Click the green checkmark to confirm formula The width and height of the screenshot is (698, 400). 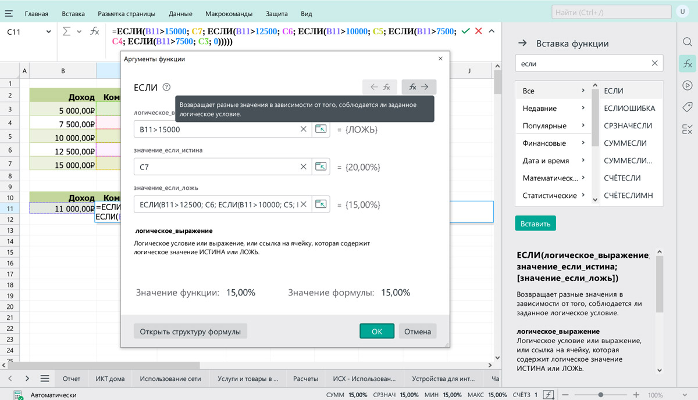465,31
